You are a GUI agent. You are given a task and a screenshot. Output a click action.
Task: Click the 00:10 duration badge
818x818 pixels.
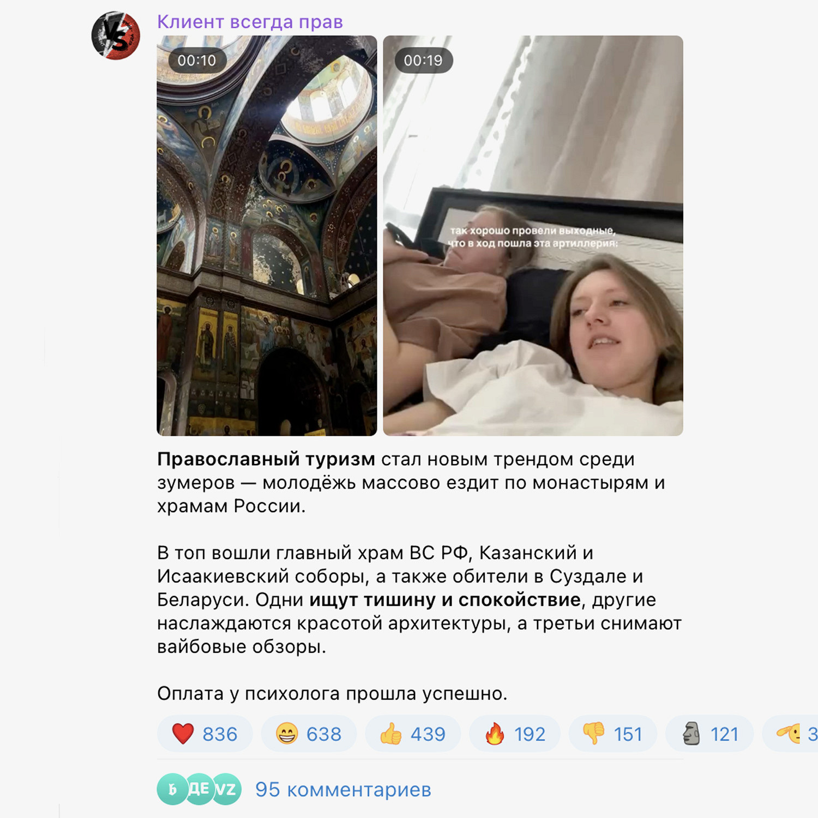[x=197, y=61]
